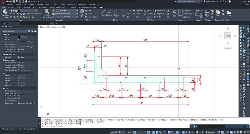This screenshot has height=134, width=250.
Task: Select the Círculo tool
Action: click(x=116, y=13)
